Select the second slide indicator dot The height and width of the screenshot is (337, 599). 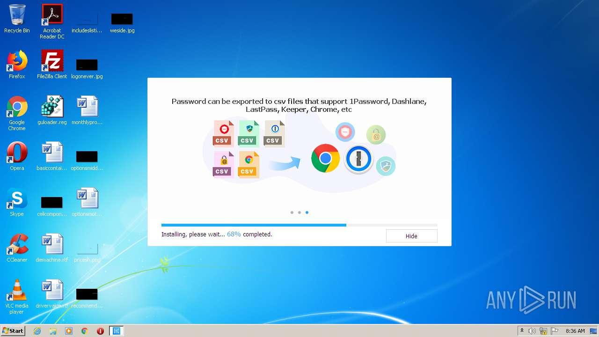299,212
